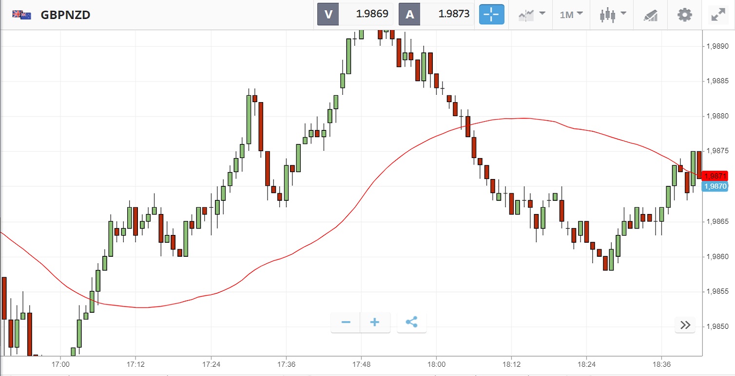Image resolution: width=735 pixels, height=376 pixels.
Task: Click the GBPNZD flag icon
Action: pos(21,15)
